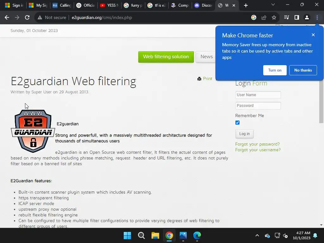Click the scrollbar down arrow
324x243 pixels.
[x=321, y=225]
